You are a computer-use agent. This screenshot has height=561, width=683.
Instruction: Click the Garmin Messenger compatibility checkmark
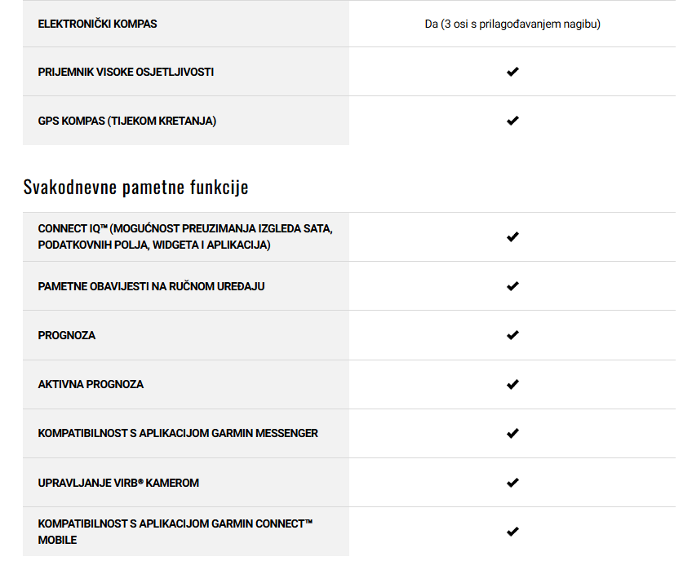(x=512, y=434)
